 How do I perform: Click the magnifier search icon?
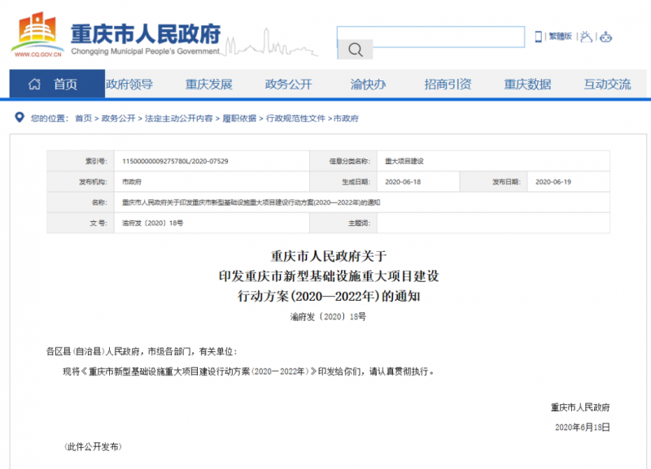pyautogui.click(x=355, y=50)
